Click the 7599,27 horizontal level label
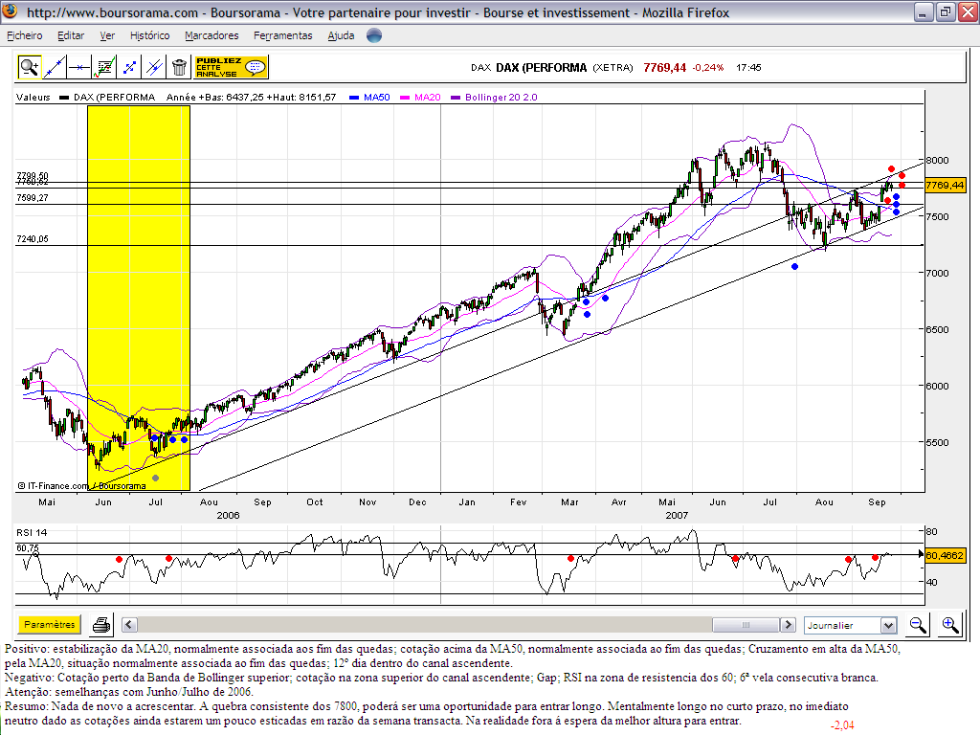Image resolution: width=980 pixels, height=735 pixels. [x=33, y=197]
